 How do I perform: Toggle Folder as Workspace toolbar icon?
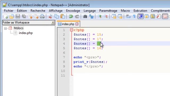tap(165, 17)
